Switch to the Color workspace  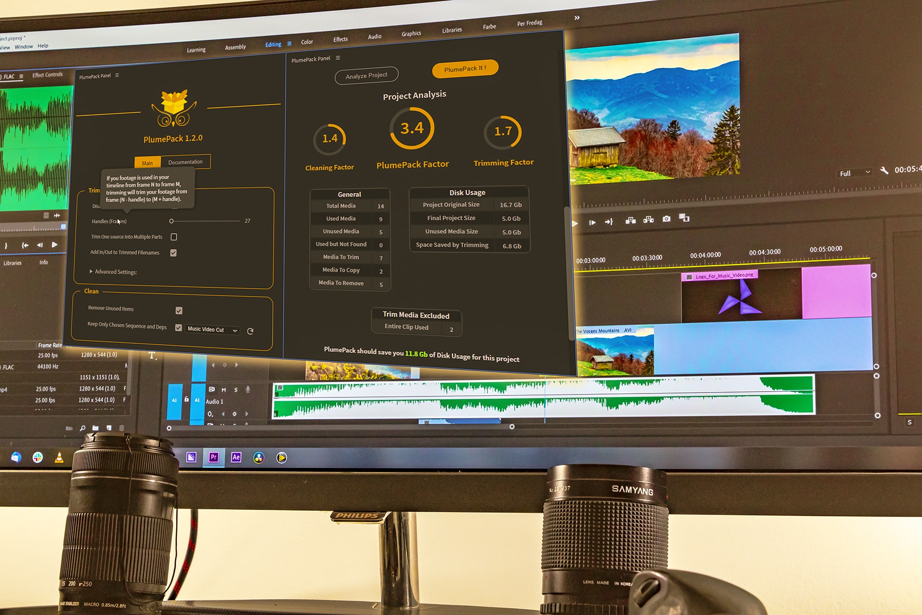(307, 42)
